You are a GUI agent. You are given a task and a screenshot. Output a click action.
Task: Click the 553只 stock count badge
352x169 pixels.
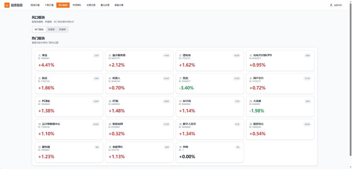(166, 78)
